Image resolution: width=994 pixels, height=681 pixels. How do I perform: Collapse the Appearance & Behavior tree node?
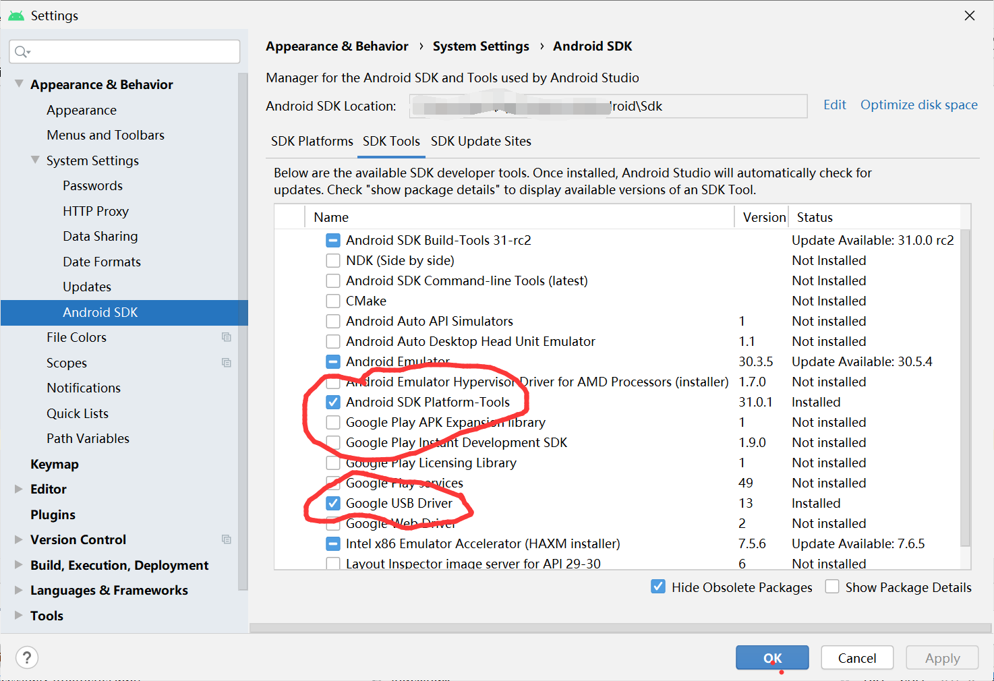(19, 84)
